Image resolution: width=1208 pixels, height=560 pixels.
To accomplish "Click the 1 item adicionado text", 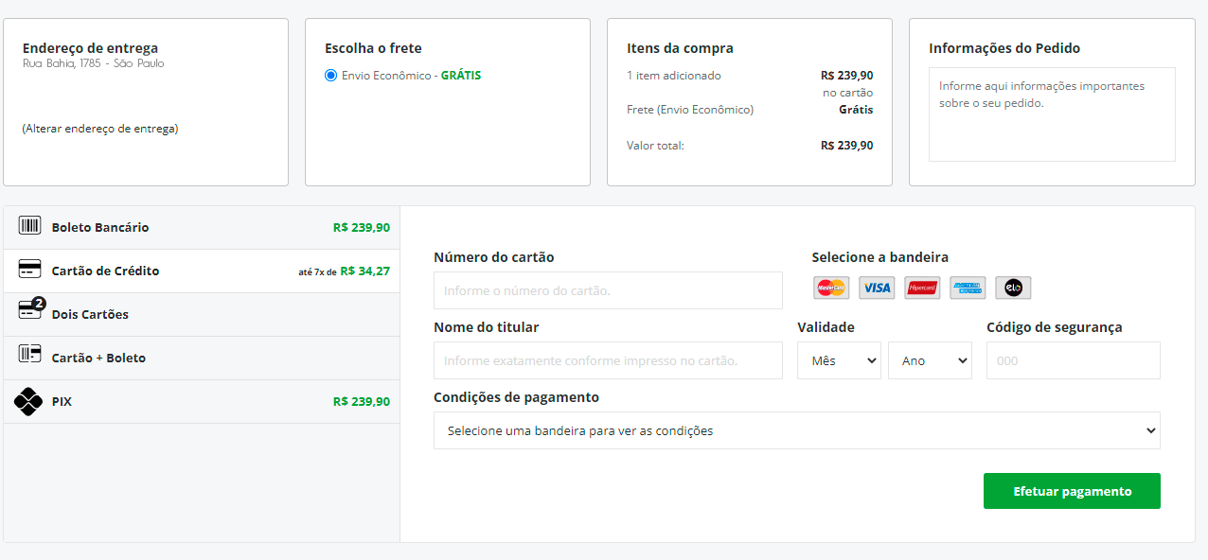I will (x=673, y=76).
